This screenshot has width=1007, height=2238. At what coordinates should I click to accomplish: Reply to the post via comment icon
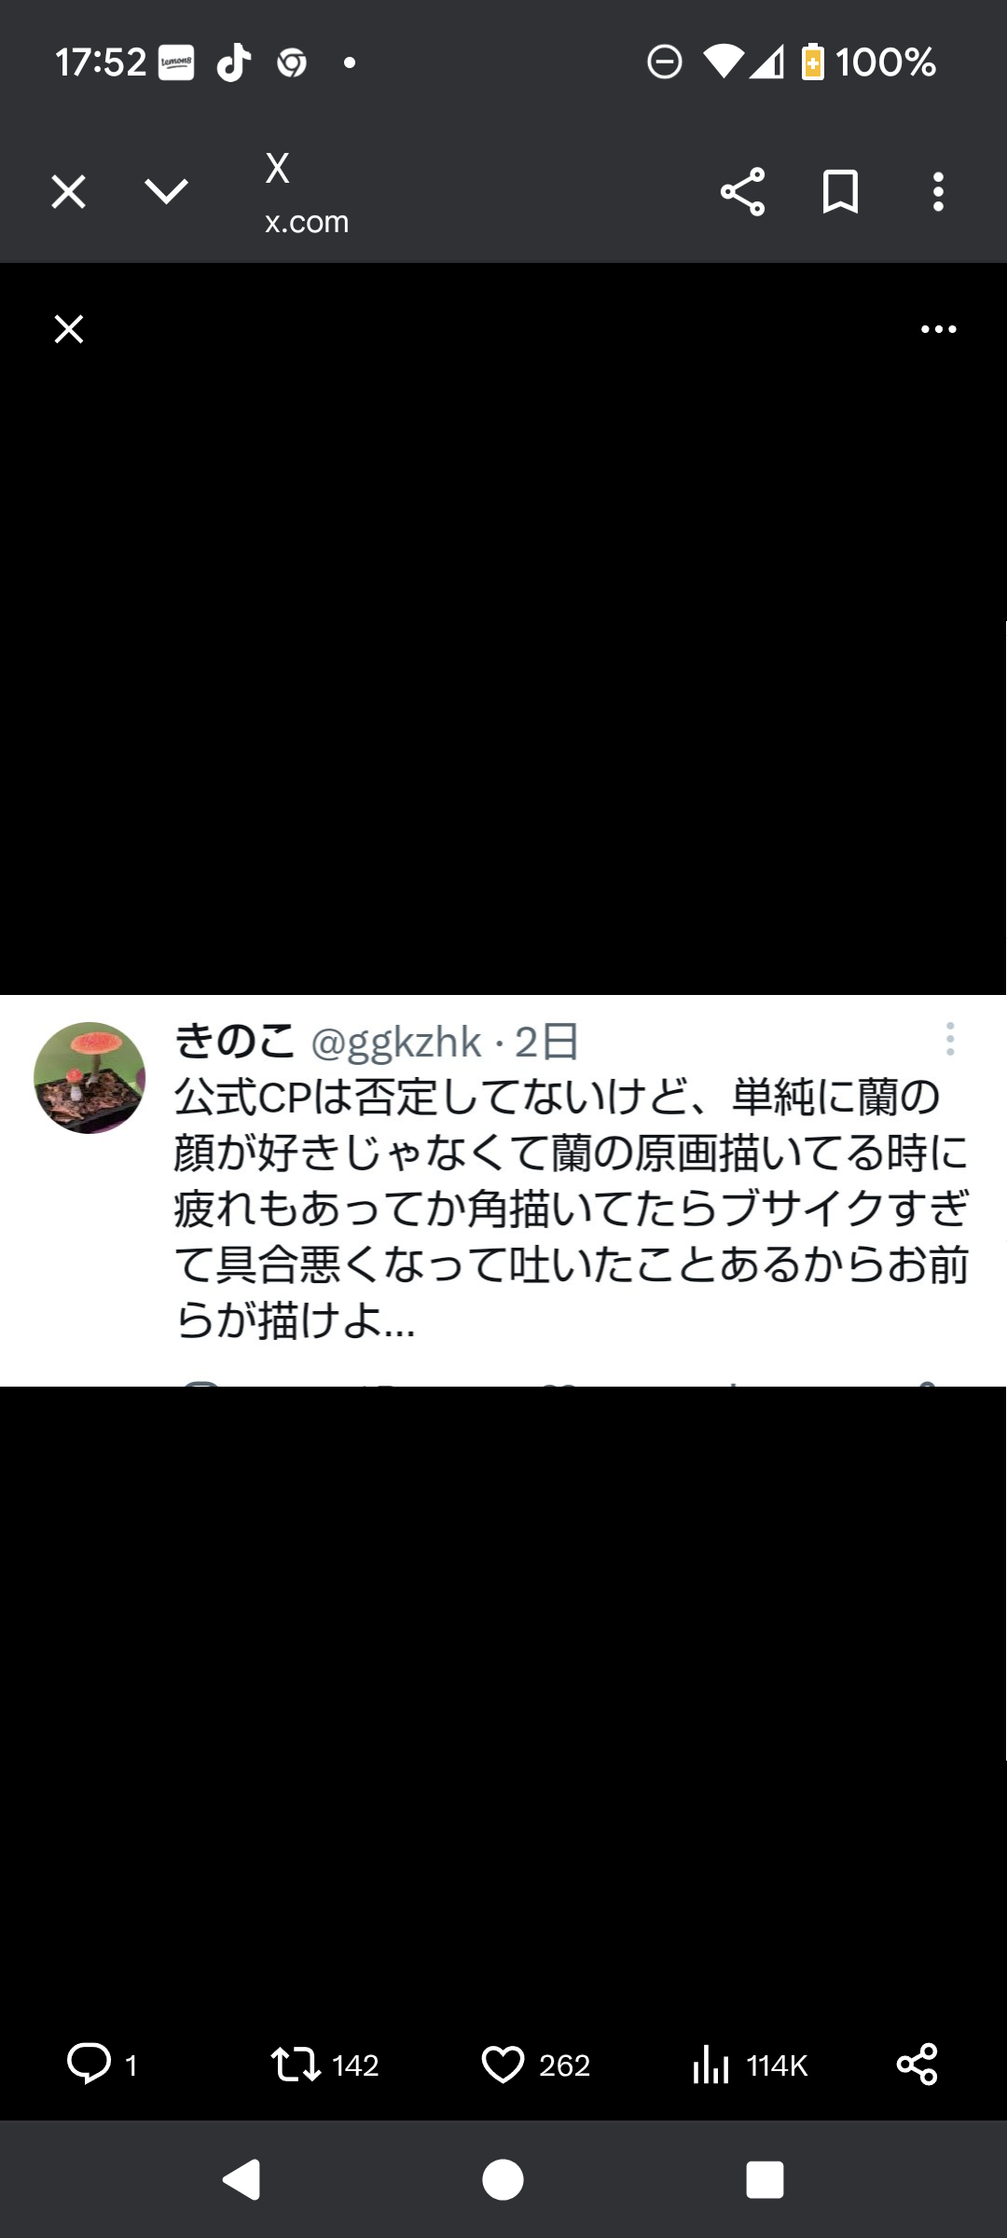coord(90,2063)
